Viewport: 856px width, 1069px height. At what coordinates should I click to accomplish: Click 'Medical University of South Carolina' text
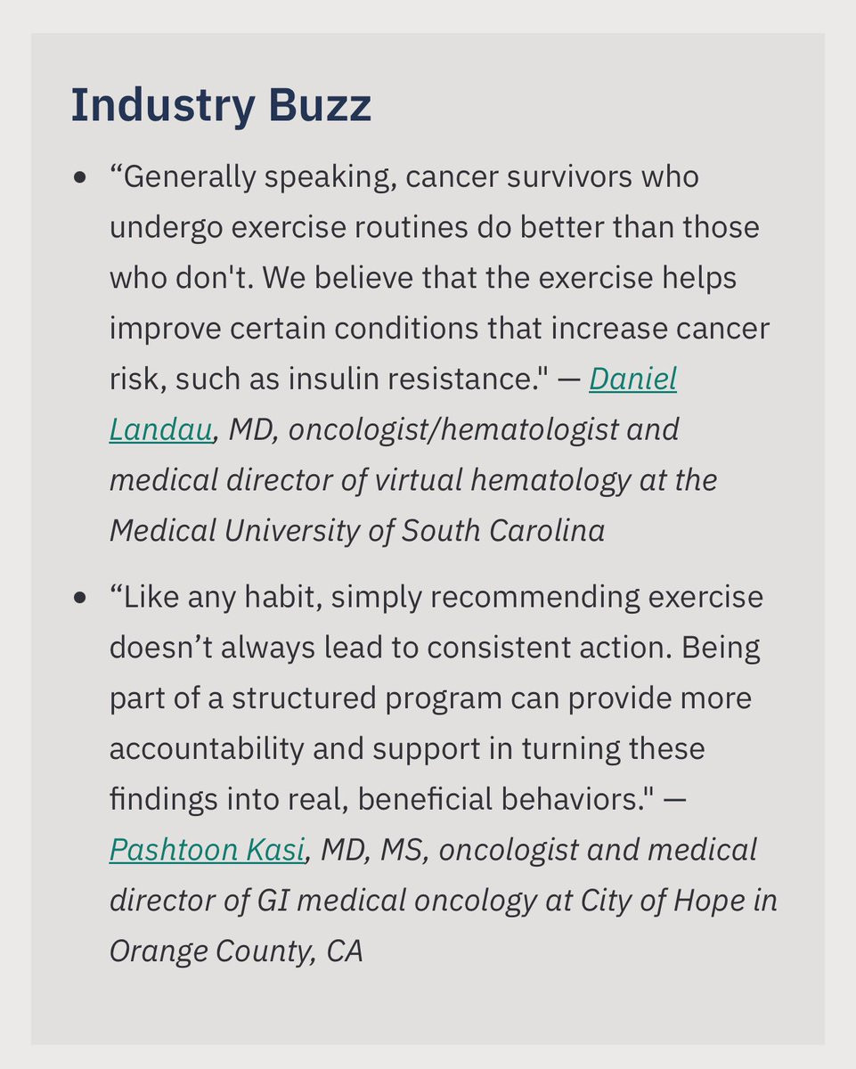coord(356,531)
